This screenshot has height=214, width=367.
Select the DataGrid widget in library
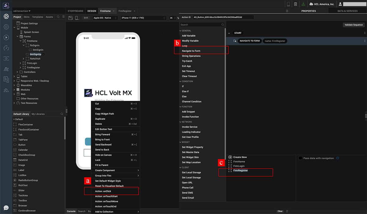(x=23, y=160)
